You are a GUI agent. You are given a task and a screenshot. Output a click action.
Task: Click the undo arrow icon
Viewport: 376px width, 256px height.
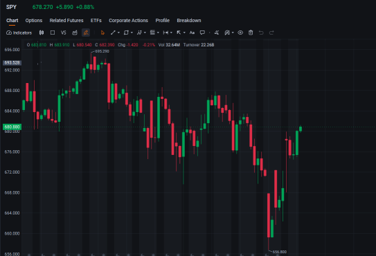pyautogui.click(x=261, y=33)
